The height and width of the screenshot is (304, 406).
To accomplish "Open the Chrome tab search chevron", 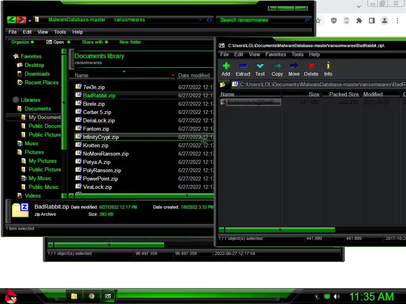I will [x=358, y=6].
